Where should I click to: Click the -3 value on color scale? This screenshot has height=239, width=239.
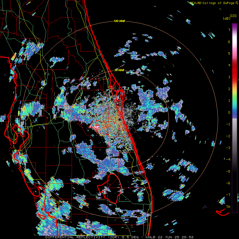[x=228, y=148]
